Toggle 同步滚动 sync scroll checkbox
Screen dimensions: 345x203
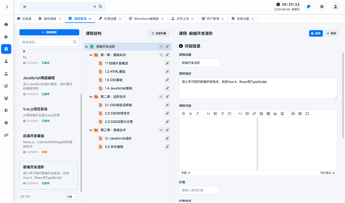point(333,173)
